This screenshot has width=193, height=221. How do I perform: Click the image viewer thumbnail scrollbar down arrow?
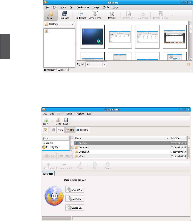191,59
